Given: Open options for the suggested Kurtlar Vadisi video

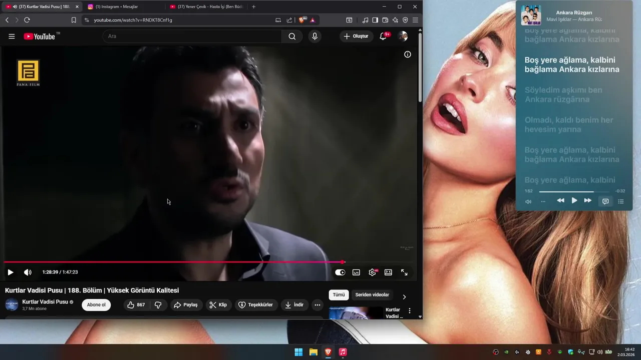Looking at the screenshot, I should (x=410, y=310).
